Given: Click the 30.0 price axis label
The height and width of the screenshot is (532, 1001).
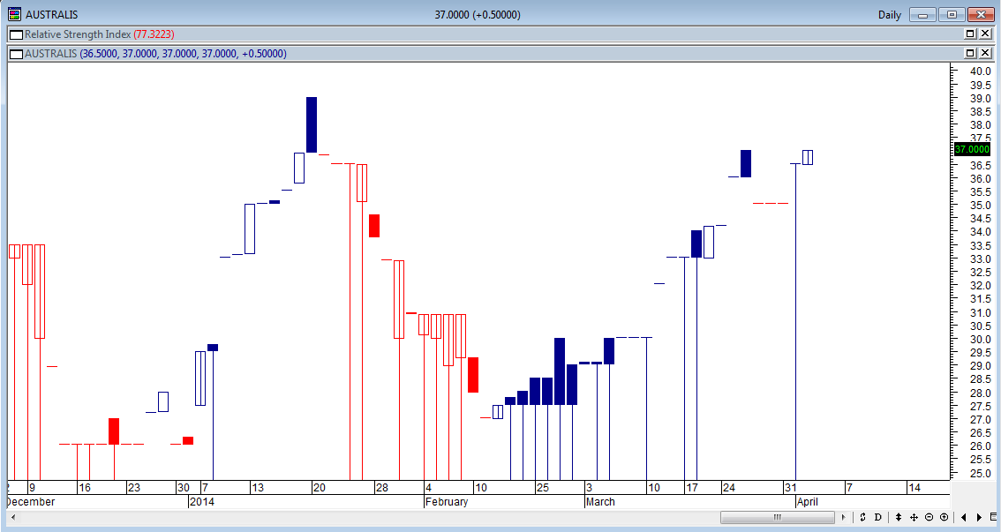Looking at the screenshot, I should coord(981,340).
